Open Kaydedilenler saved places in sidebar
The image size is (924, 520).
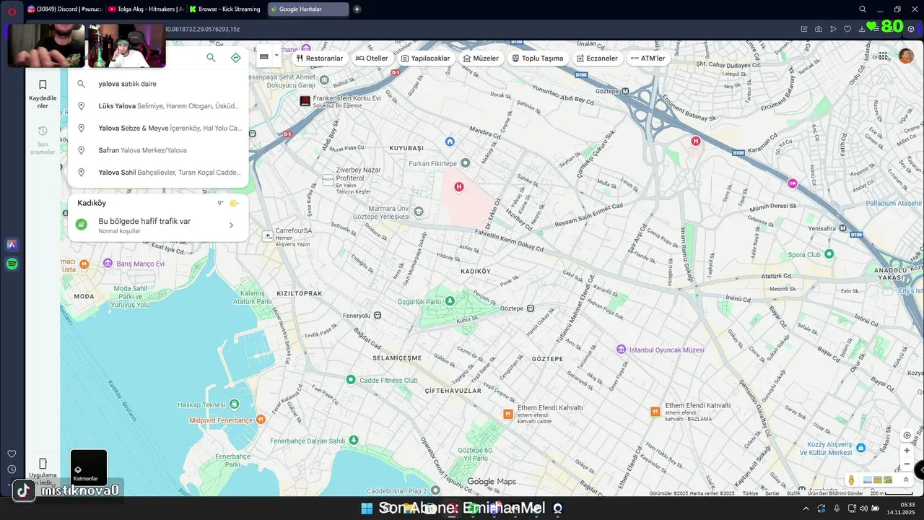point(43,94)
